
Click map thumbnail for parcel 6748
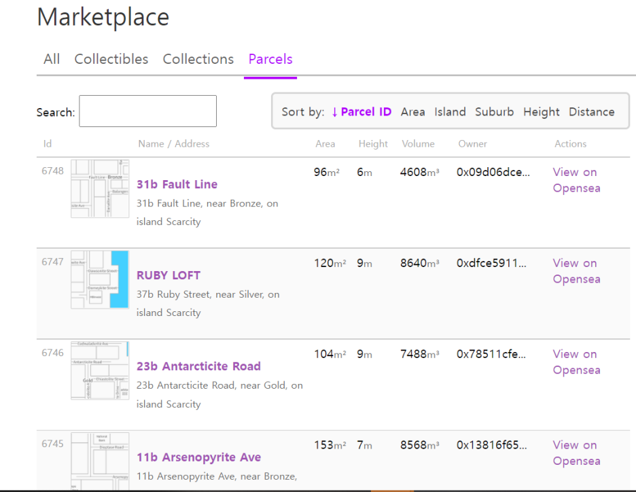(x=100, y=189)
